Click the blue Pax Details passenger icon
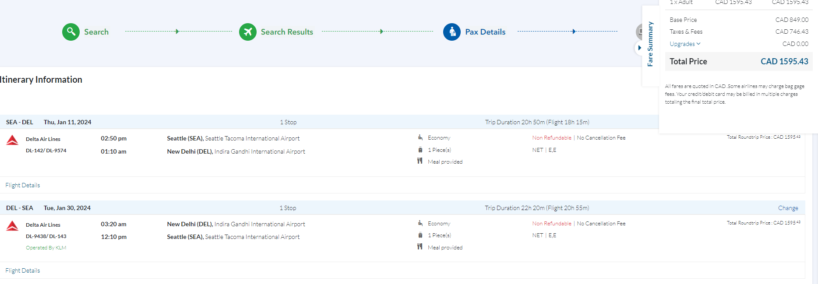The image size is (818, 284). click(x=452, y=32)
